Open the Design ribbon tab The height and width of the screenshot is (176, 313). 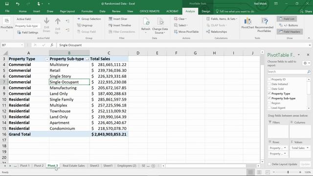click(206, 11)
